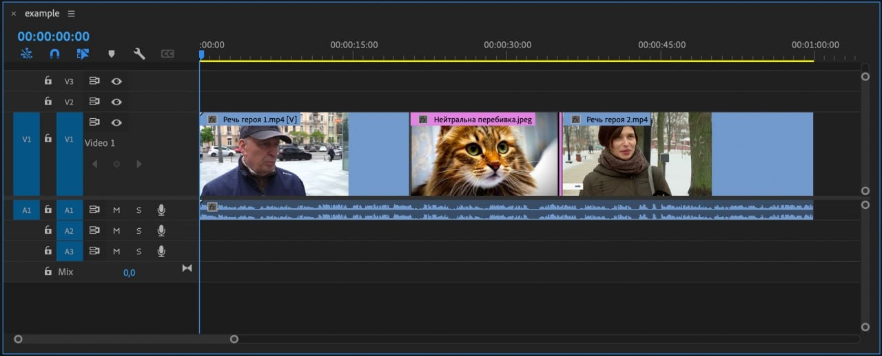
Task: Enable voice-over record on A1
Action: tap(161, 210)
